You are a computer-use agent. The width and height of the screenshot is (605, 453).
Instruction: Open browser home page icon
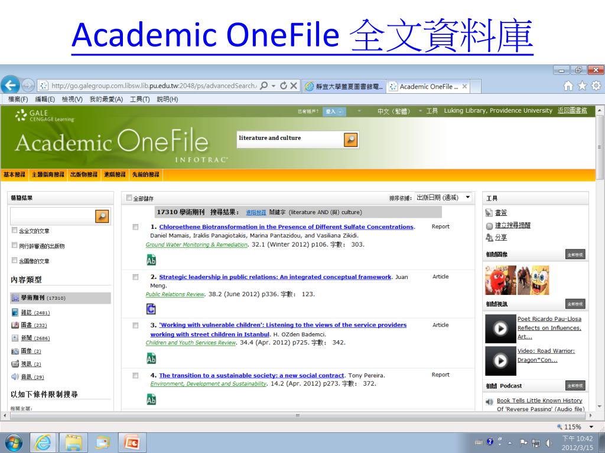pyautogui.click(x=568, y=86)
